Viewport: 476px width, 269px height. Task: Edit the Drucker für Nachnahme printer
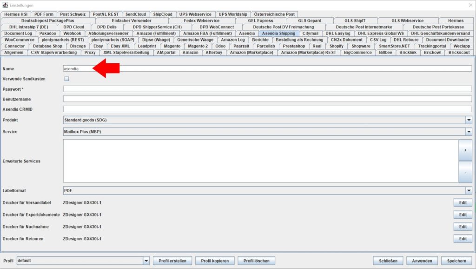tap(463, 227)
